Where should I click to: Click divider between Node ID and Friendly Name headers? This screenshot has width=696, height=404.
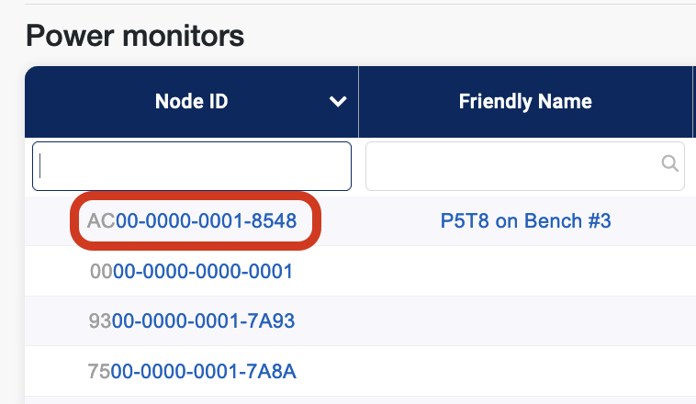[358, 102]
